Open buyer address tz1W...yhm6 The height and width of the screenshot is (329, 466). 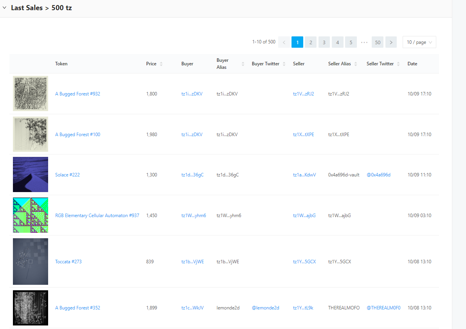pos(193,216)
